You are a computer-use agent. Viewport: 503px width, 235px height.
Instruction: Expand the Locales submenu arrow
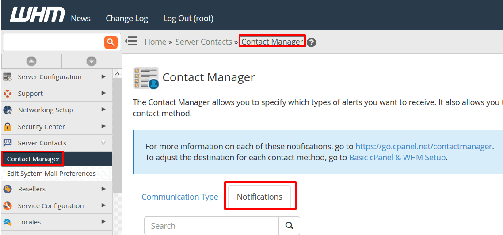pos(103,222)
